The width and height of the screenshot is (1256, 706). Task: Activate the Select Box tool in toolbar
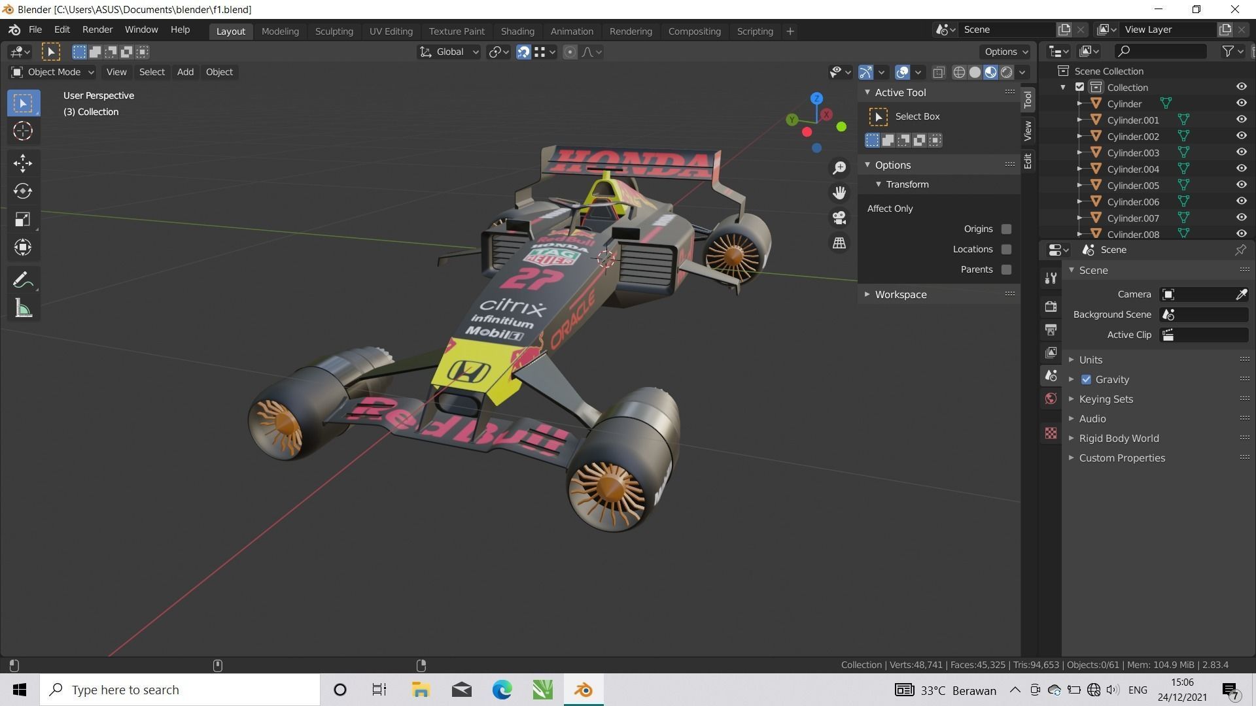pyautogui.click(x=23, y=103)
